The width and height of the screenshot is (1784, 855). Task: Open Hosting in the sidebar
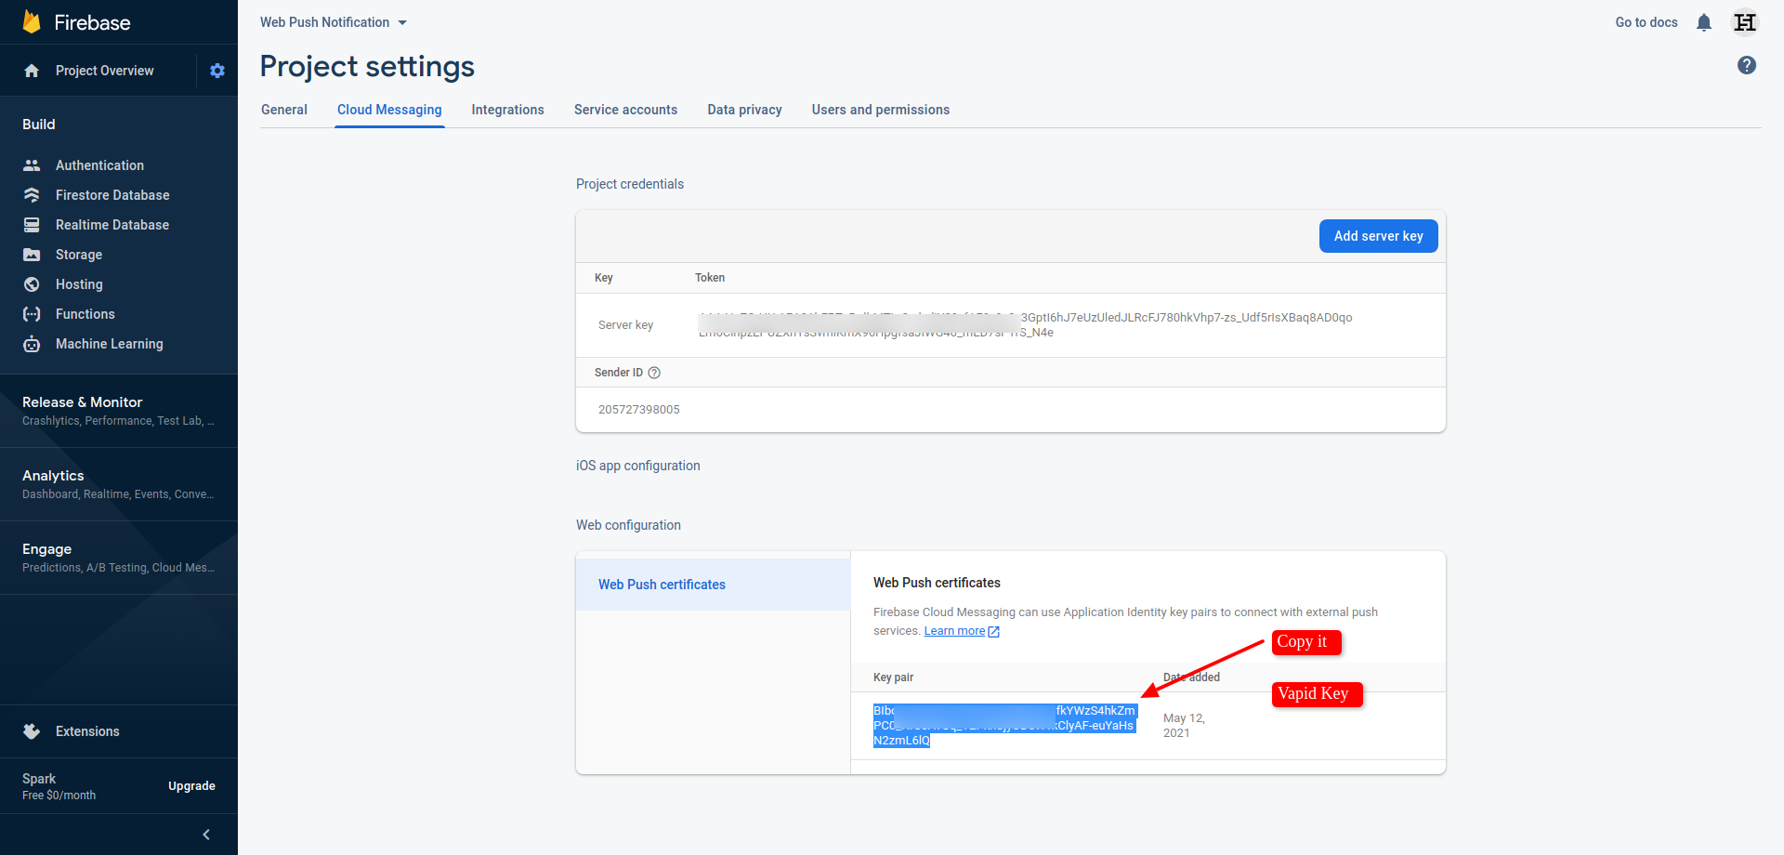(79, 284)
